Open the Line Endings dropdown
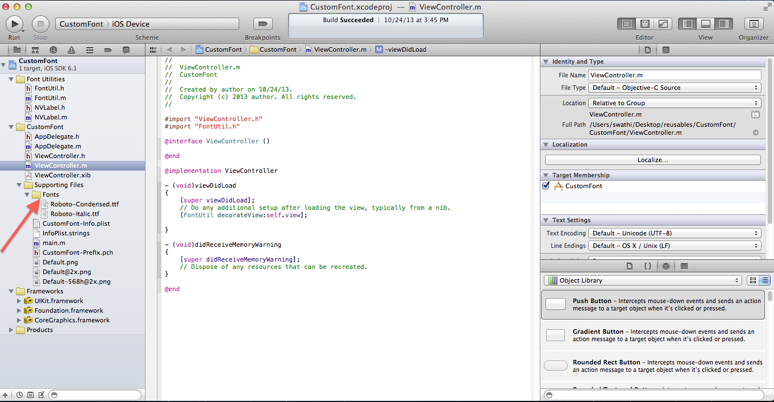This screenshot has width=774, height=402. (675, 246)
